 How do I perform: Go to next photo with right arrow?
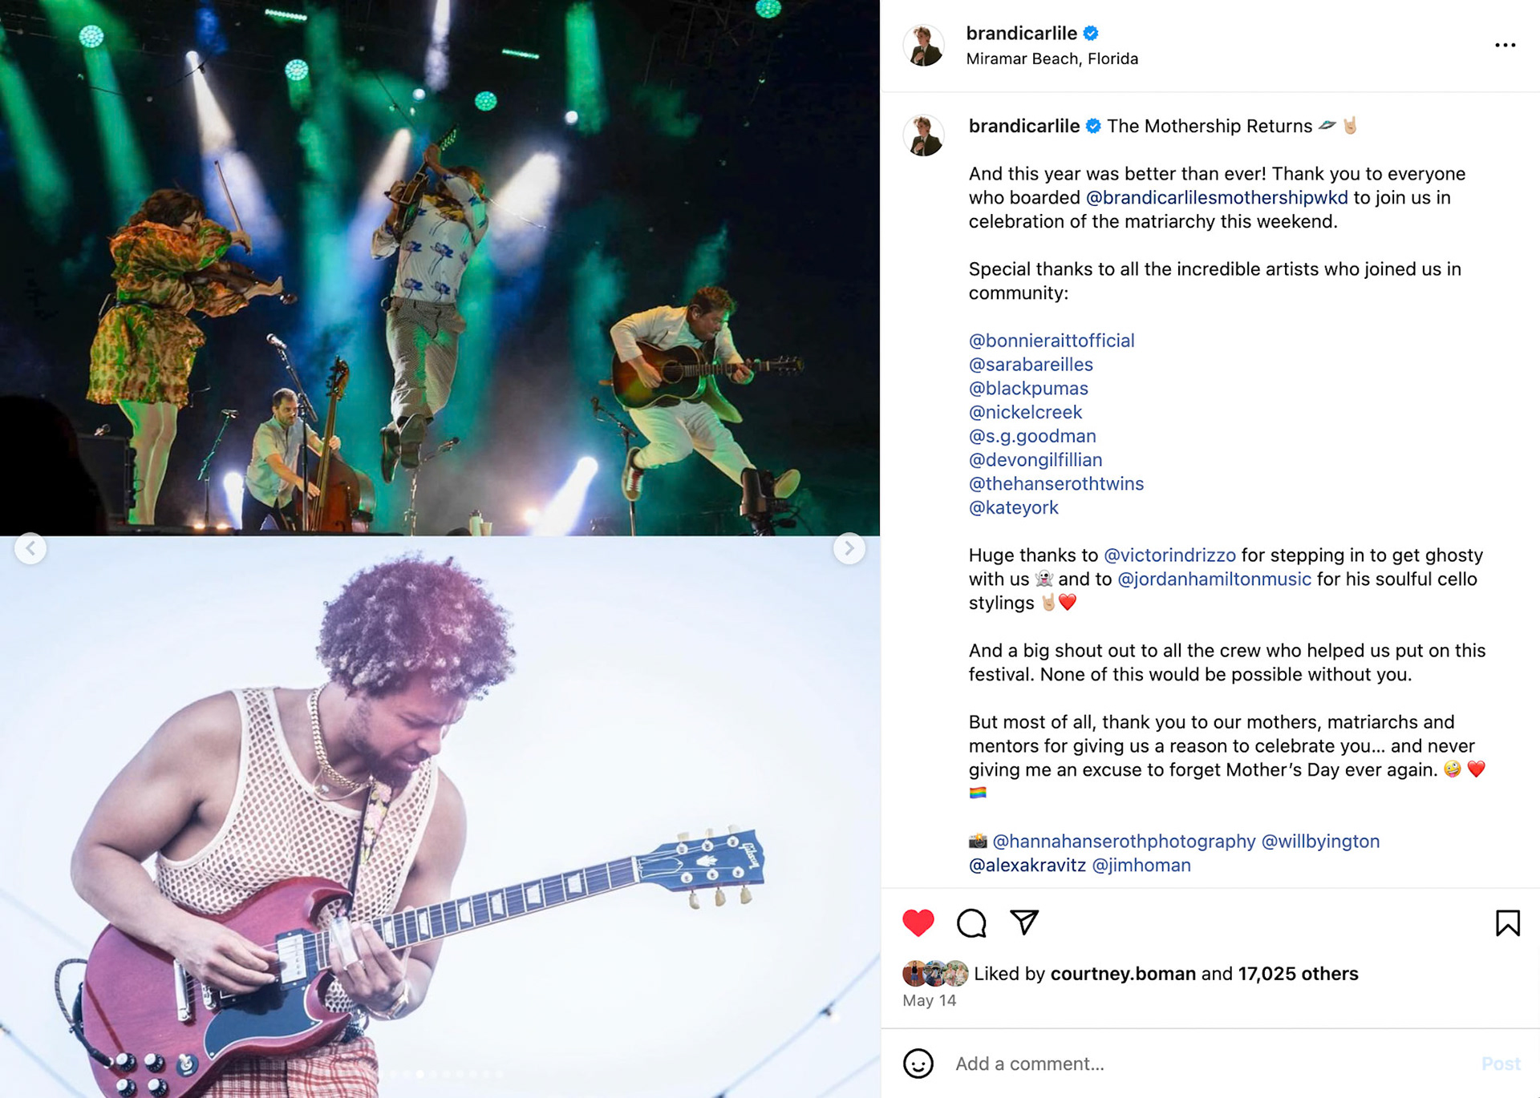pyautogui.click(x=849, y=548)
